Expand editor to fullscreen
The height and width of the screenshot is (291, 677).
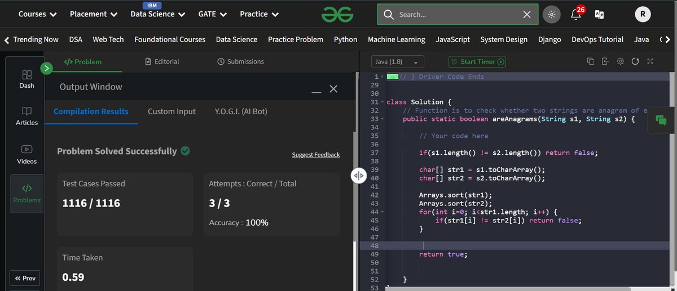coord(649,61)
